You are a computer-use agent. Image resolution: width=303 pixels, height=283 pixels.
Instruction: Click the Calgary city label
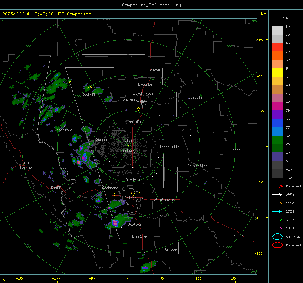131,198
